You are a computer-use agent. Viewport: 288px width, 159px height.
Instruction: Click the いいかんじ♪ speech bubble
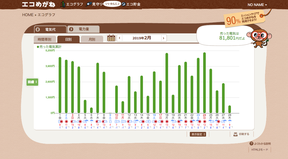point(112,4)
